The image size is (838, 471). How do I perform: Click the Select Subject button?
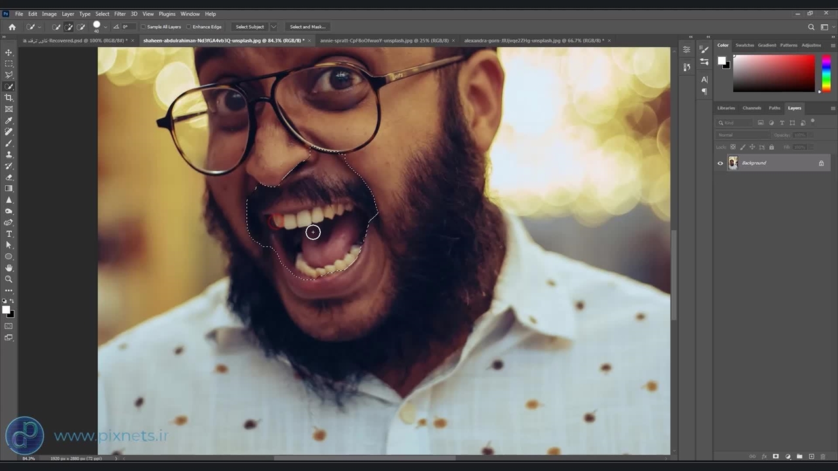(249, 27)
